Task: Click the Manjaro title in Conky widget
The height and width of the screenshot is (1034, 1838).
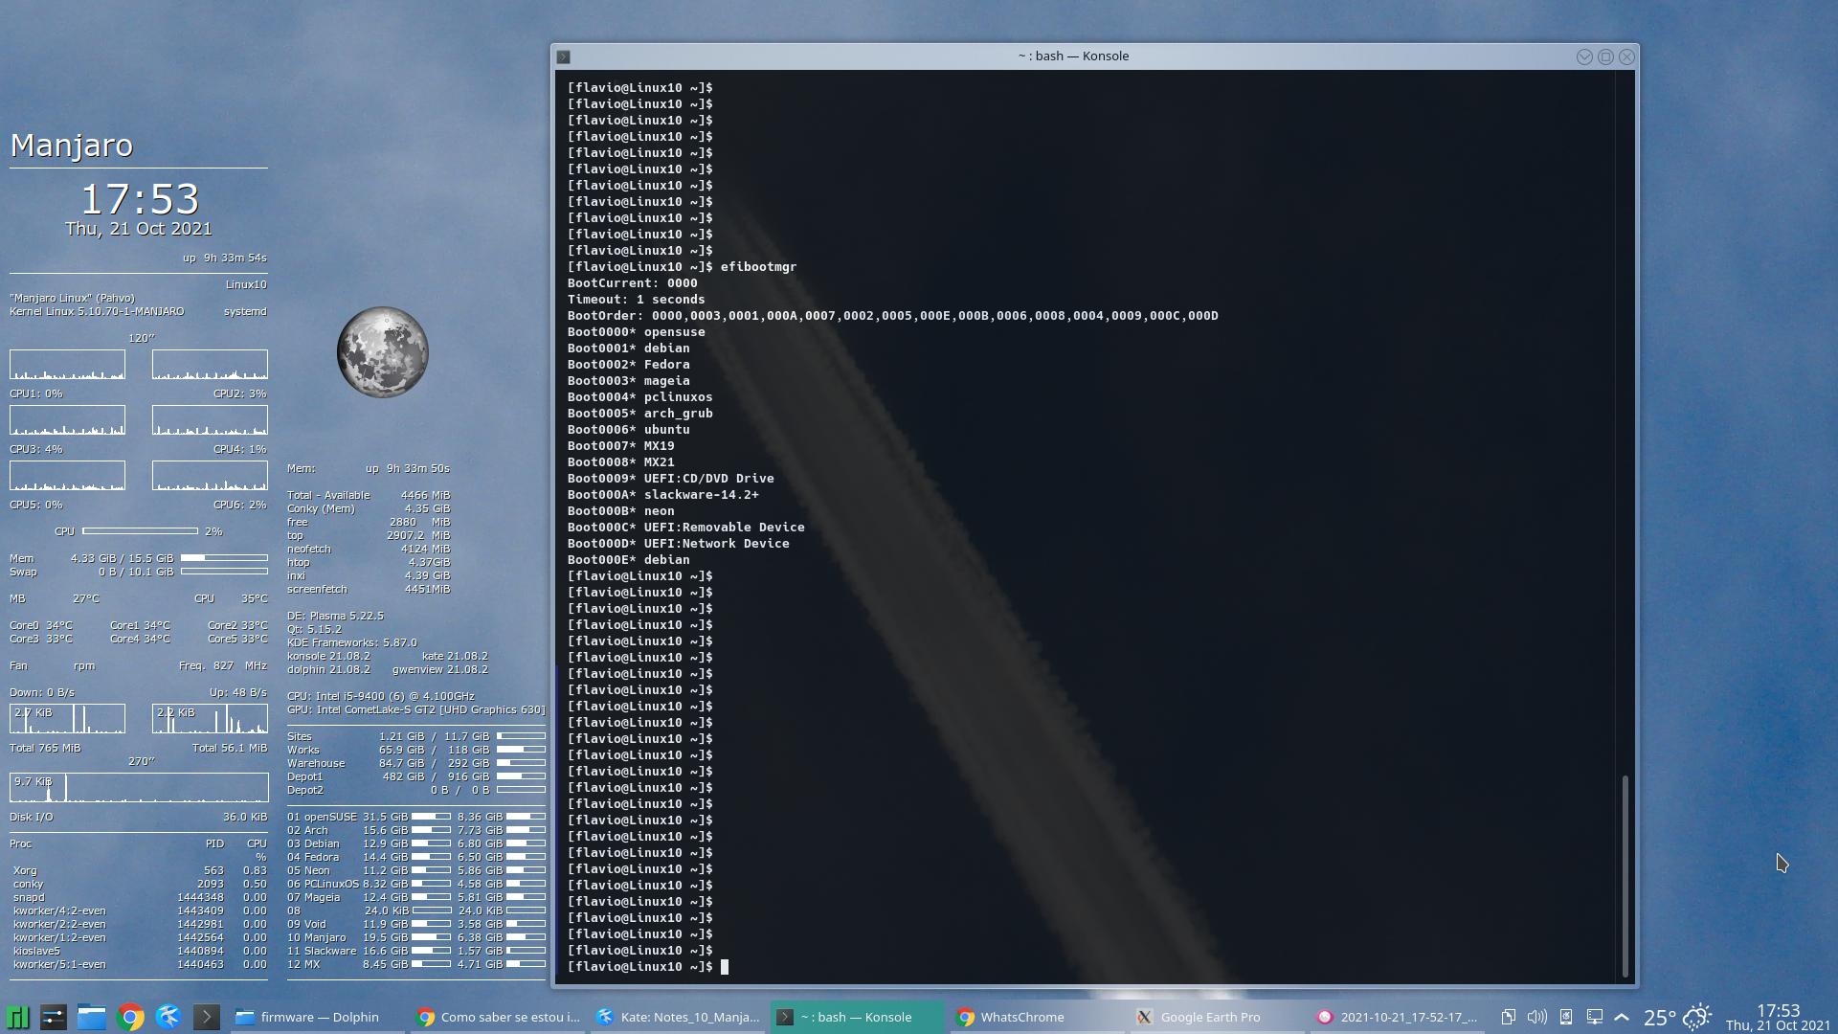Action: coord(71,146)
